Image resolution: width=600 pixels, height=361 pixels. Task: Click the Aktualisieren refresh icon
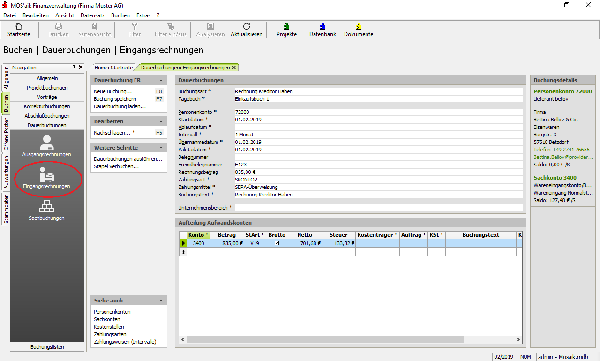(247, 27)
